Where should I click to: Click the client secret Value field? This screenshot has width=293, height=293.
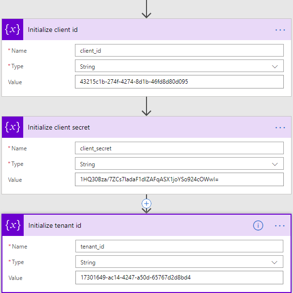point(179,179)
